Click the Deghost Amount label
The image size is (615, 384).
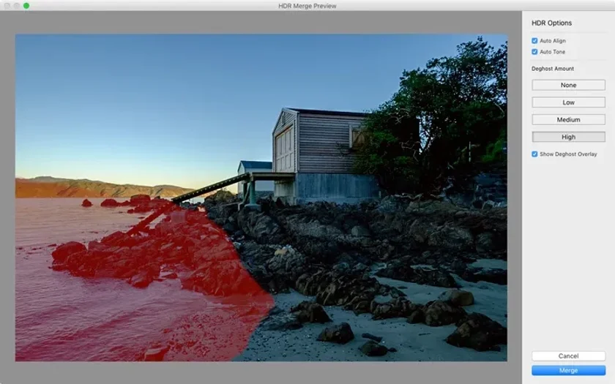coord(553,69)
